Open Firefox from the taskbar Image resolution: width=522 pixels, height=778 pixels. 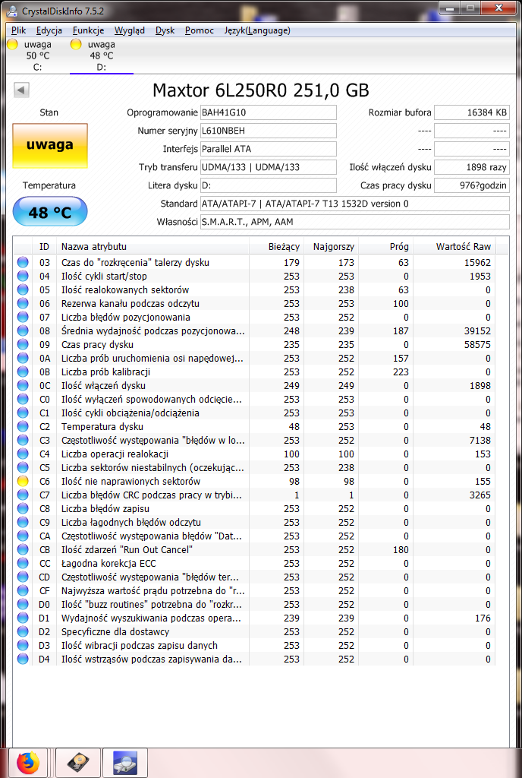point(28,763)
